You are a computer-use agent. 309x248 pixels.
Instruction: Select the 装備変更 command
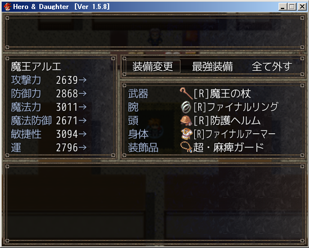tap(153, 66)
